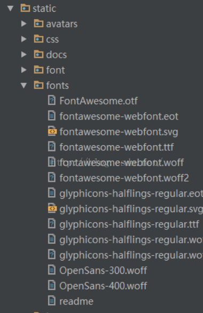
Task: Click the glyphicons-halflings-regular.ttf file icon
Action: [52, 223]
